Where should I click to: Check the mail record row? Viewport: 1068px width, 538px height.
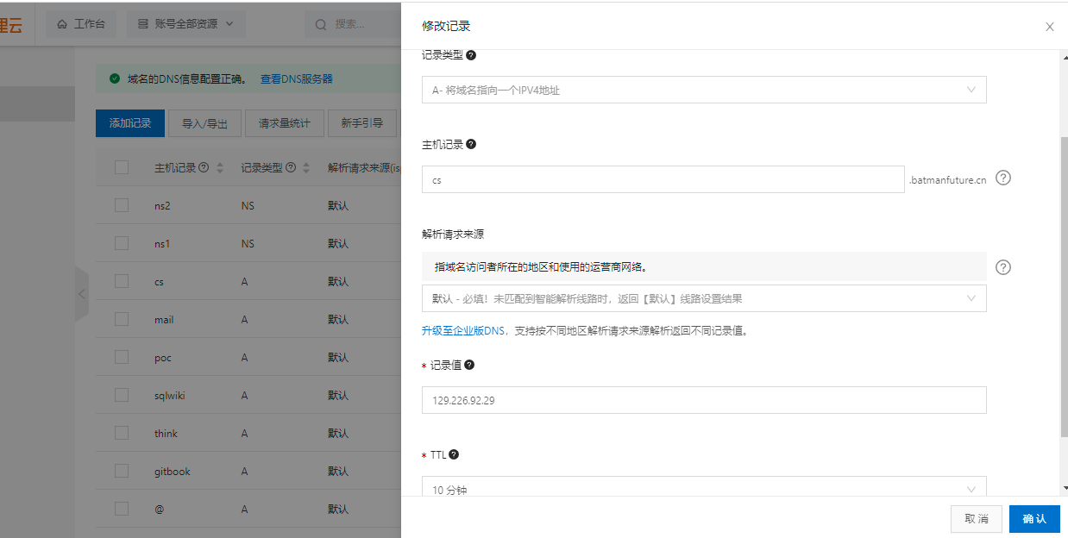click(122, 320)
